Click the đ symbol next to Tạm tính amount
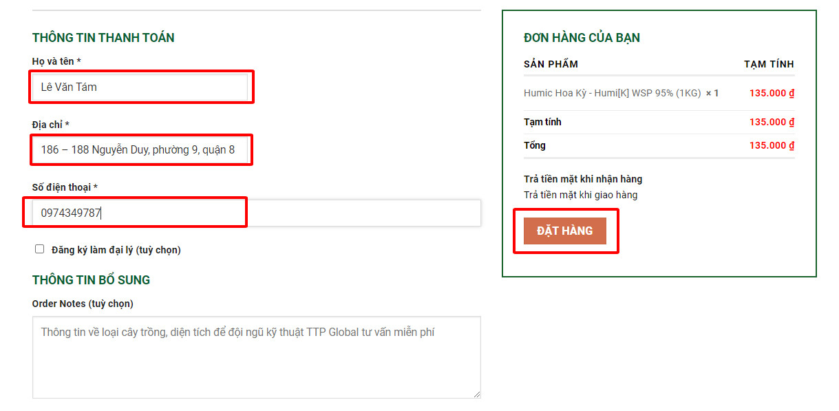Screen dimensions: 839x411 (x=792, y=121)
